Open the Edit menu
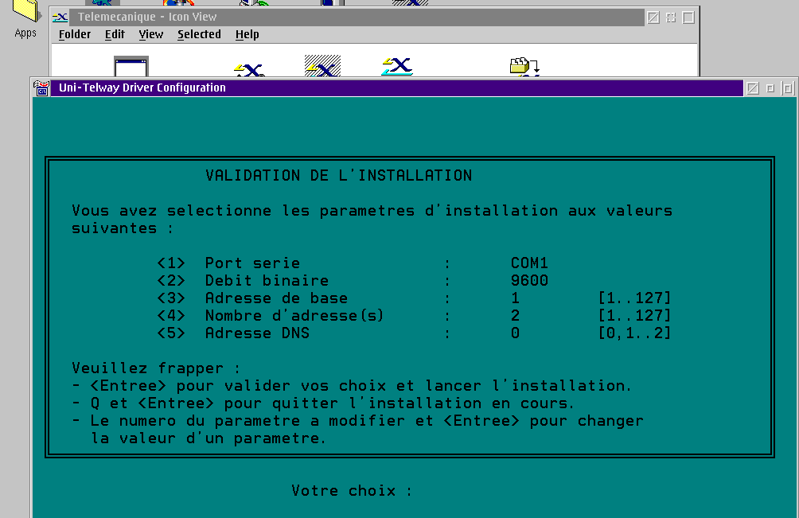Viewport: 799px width, 518px height. point(115,34)
